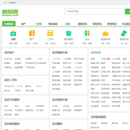Screen dimensions: 130x130
Task: Click the 宠物用品 link
Action: point(56,114)
